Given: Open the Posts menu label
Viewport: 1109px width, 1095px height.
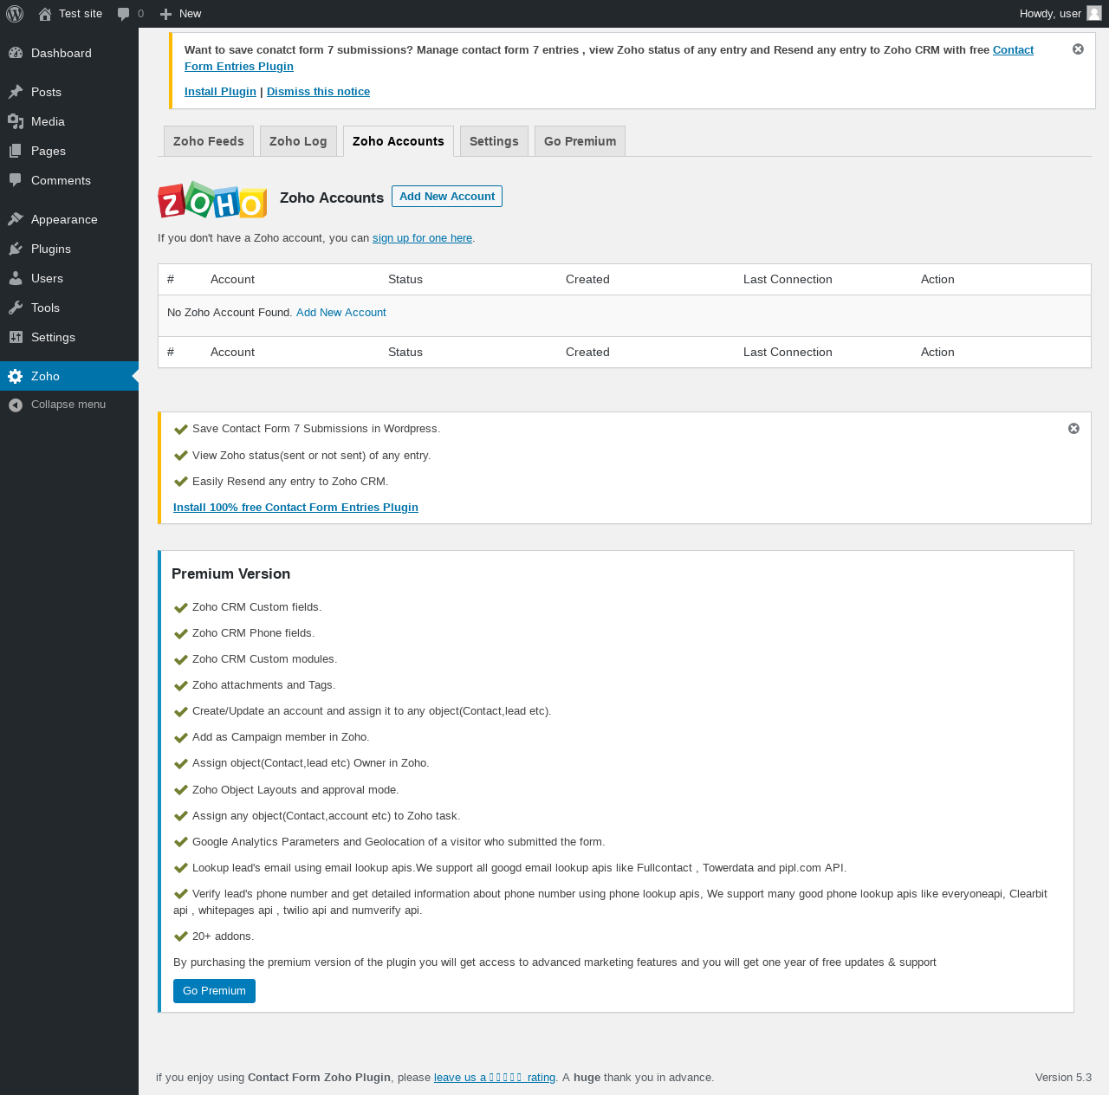Looking at the screenshot, I should [x=46, y=92].
